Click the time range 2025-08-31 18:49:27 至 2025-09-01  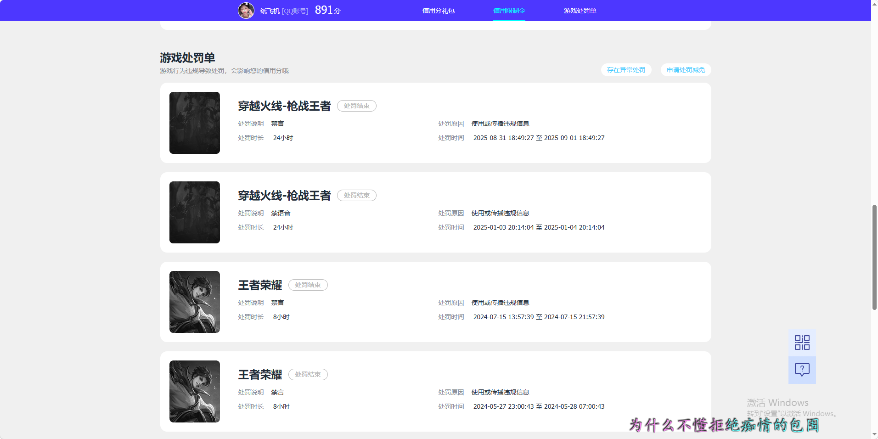(x=539, y=138)
